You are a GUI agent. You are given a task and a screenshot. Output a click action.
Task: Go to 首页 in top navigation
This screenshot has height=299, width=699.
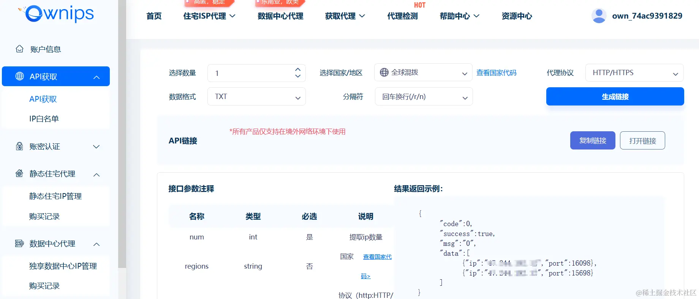click(x=154, y=16)
